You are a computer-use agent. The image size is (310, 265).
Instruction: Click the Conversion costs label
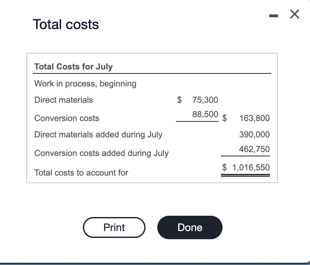click(x=67, y=118)
